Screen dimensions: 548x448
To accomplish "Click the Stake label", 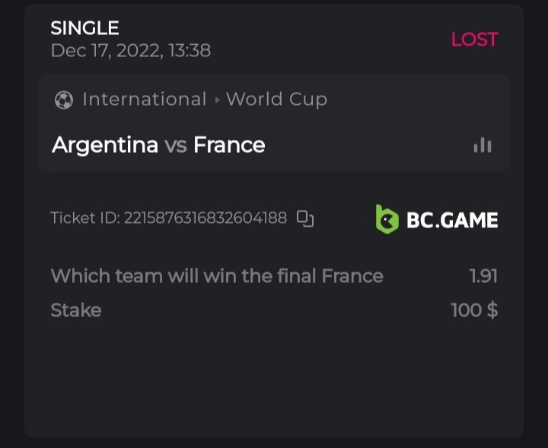I will click(x=75, y=310).
